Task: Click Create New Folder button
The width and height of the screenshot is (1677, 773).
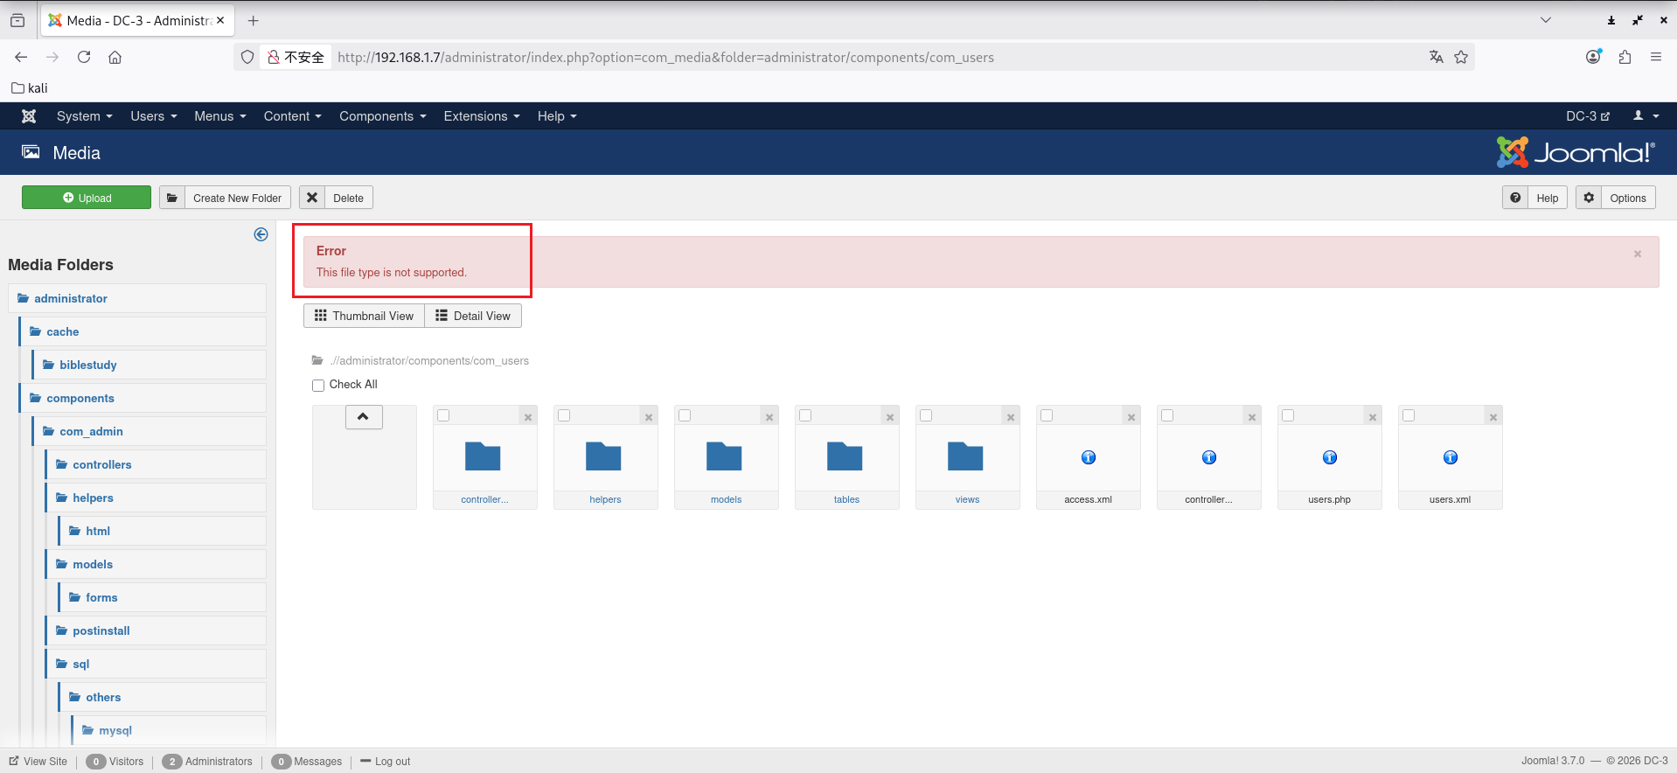Action: click(x=226, y=198)
